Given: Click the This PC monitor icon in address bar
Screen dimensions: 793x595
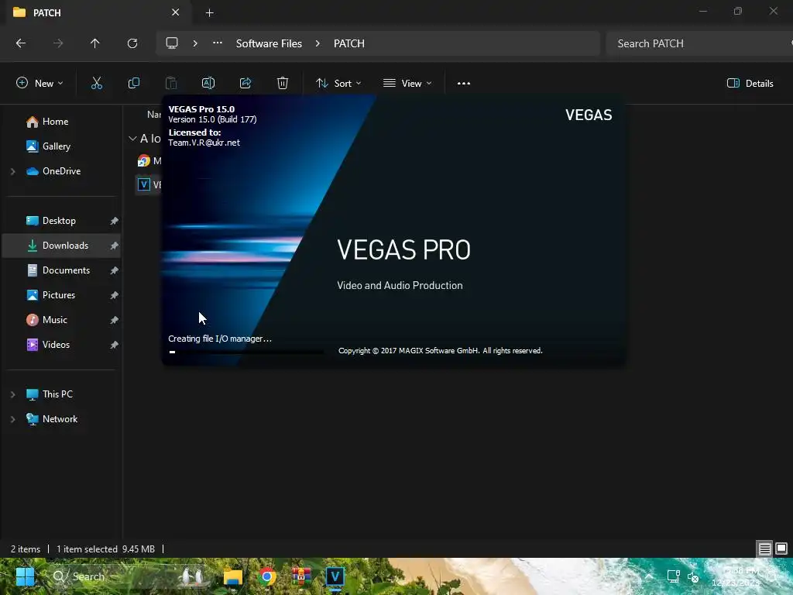Looking at the screenshot, I should (172, 43).
